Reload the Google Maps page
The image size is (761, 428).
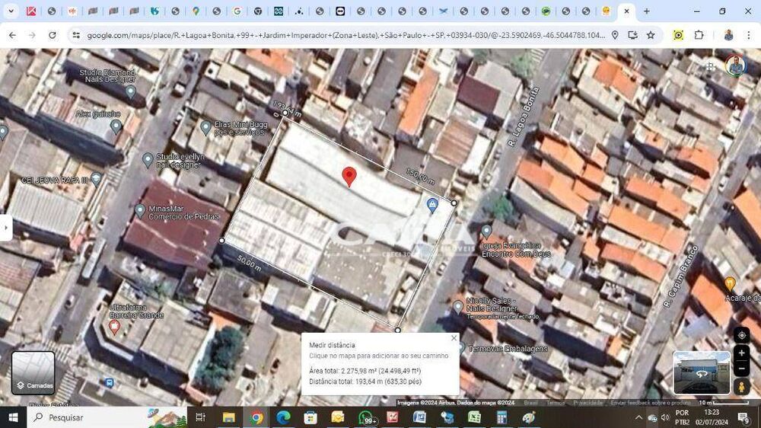(52, 35)
